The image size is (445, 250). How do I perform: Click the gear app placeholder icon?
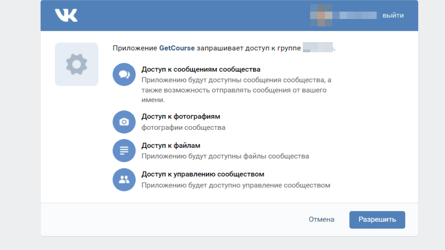[x=77, y=64]
